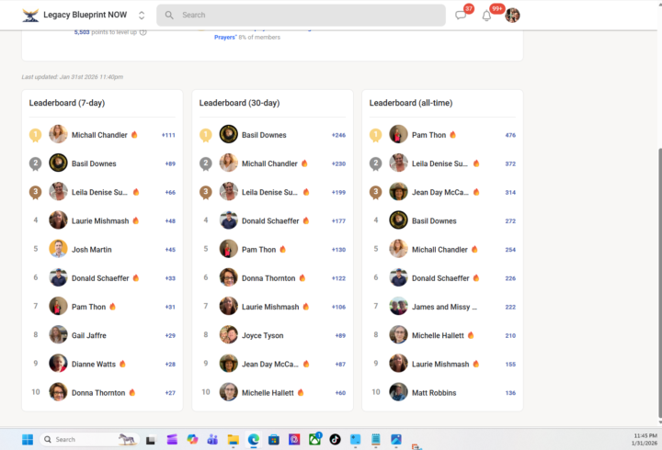Click Dianne Watts' avatar picture
Viewport: 662px width, 450px height.
click(58, 364)
